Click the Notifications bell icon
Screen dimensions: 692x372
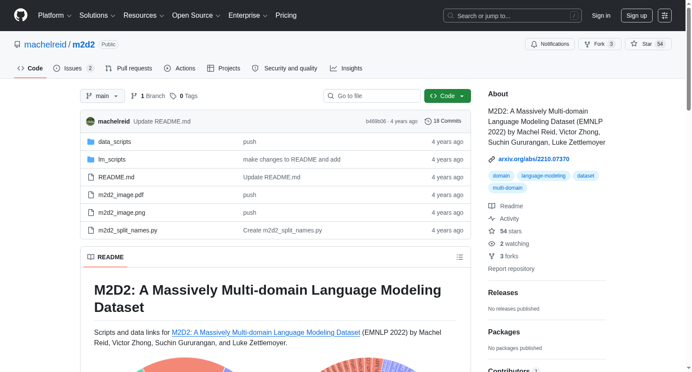tap(534, 44)
